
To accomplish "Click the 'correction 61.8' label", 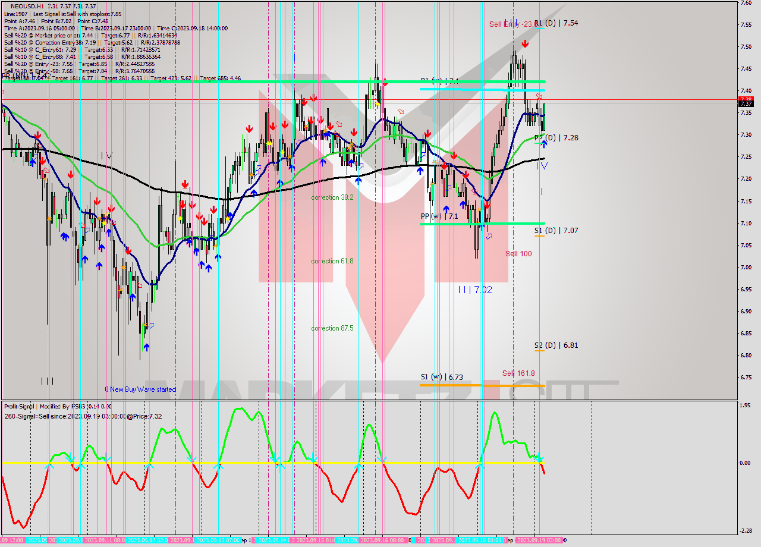I will click(x=332, y=260).
